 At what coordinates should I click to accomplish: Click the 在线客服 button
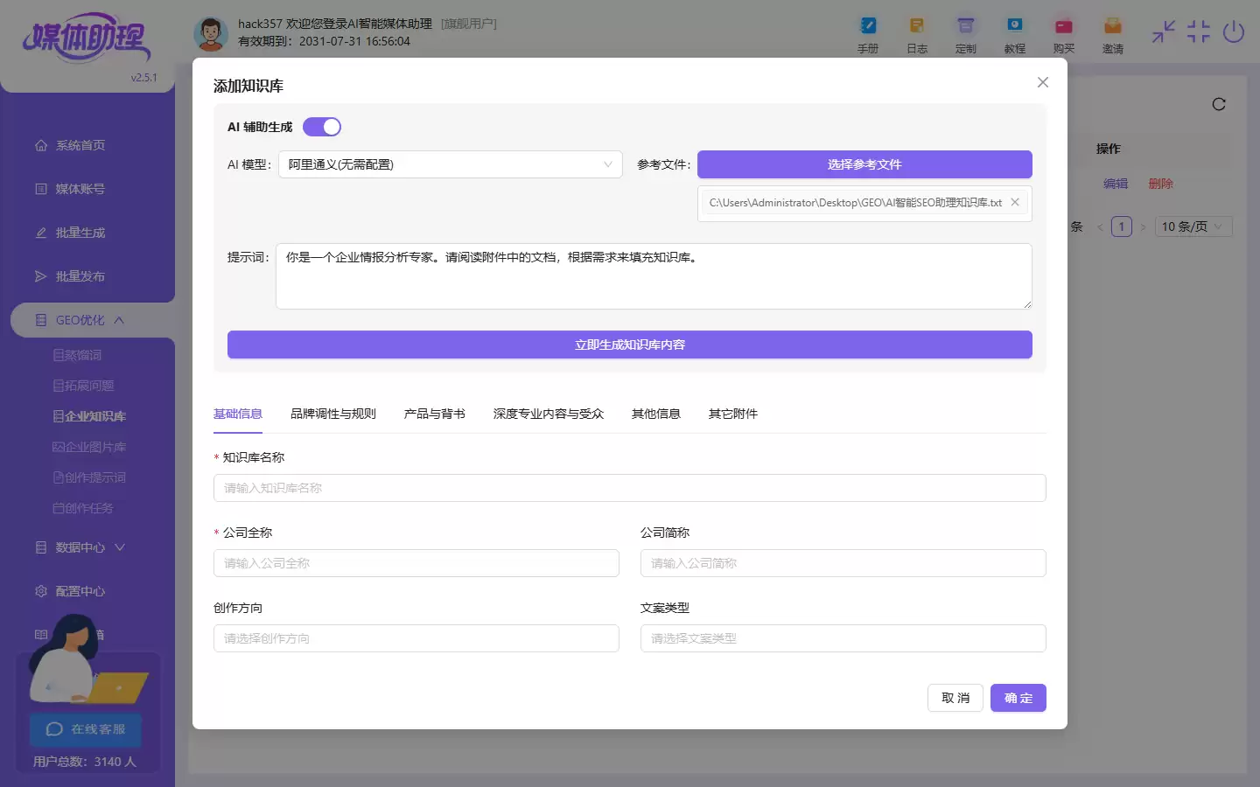(86, 729)
